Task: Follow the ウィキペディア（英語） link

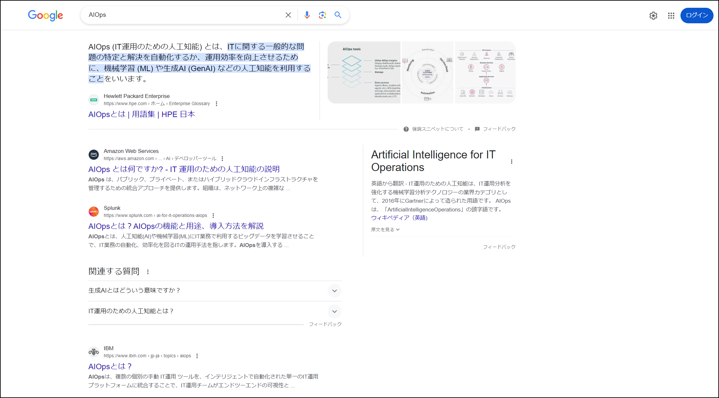Action: 399,218
